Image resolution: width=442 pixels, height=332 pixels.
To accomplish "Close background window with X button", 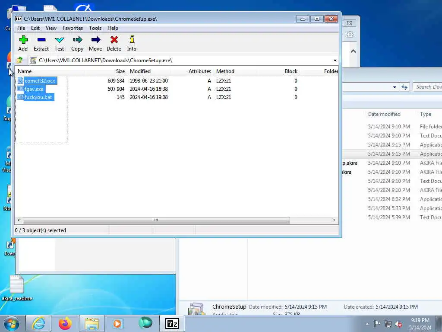I will (x=349, y=23).
